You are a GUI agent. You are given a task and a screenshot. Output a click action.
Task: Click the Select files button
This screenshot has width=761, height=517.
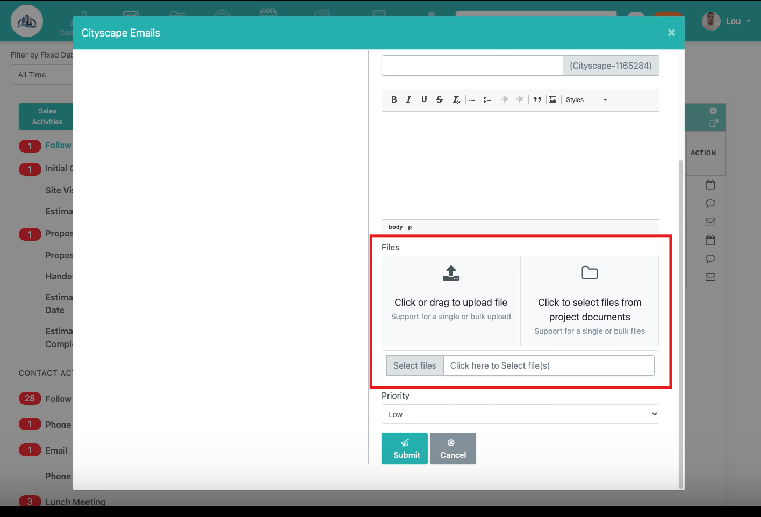[415, 365]
